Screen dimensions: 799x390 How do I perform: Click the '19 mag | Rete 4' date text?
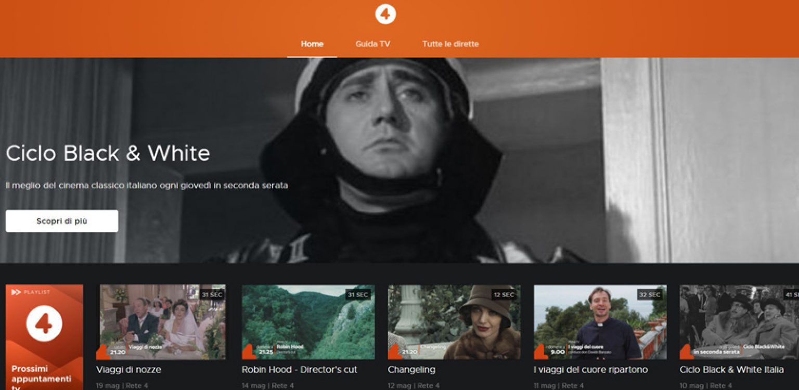point(122,386)
